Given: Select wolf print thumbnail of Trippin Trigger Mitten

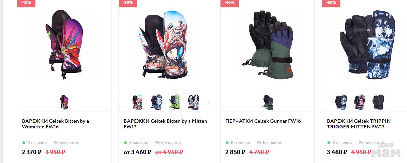Looking at the screenshot, I should pos(340,102).
